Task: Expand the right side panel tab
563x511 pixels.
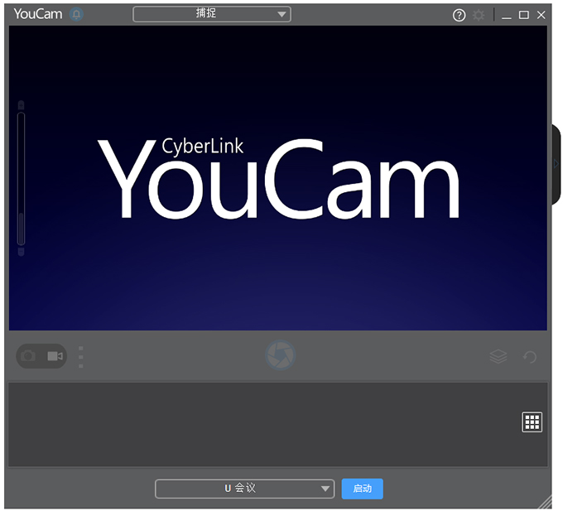Action: pos(556,164)
